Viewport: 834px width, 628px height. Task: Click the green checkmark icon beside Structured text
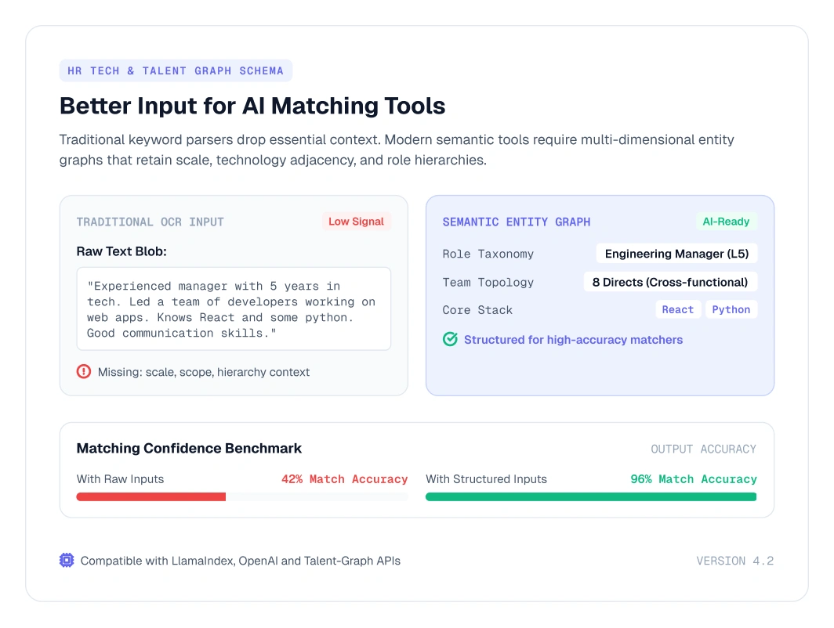[450, 339]
